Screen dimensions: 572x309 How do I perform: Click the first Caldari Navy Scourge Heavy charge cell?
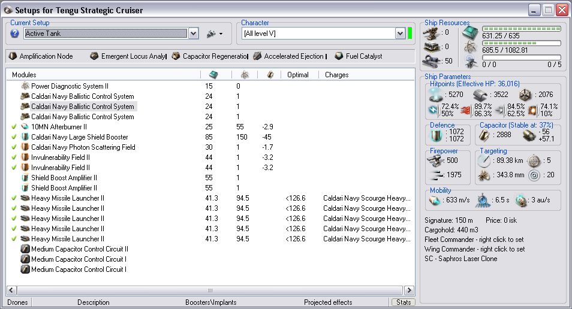[366, 198]
